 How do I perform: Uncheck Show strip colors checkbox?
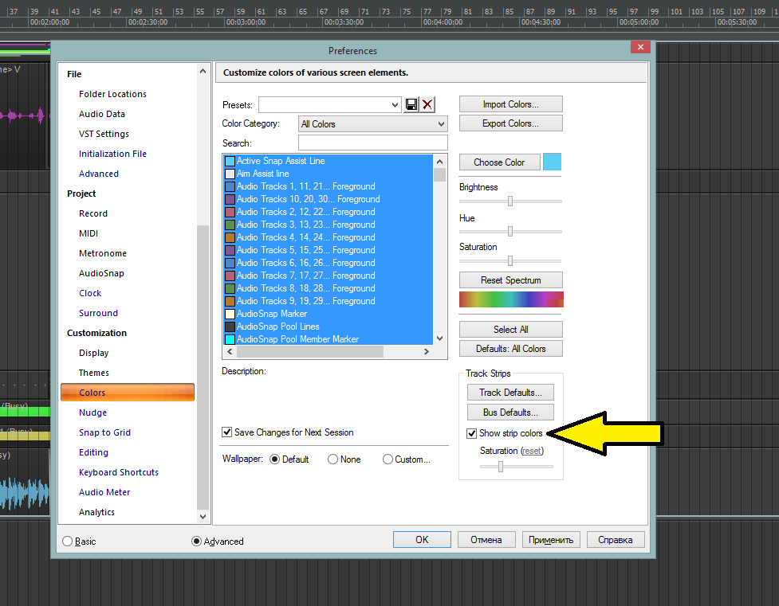tap(472, 433)
